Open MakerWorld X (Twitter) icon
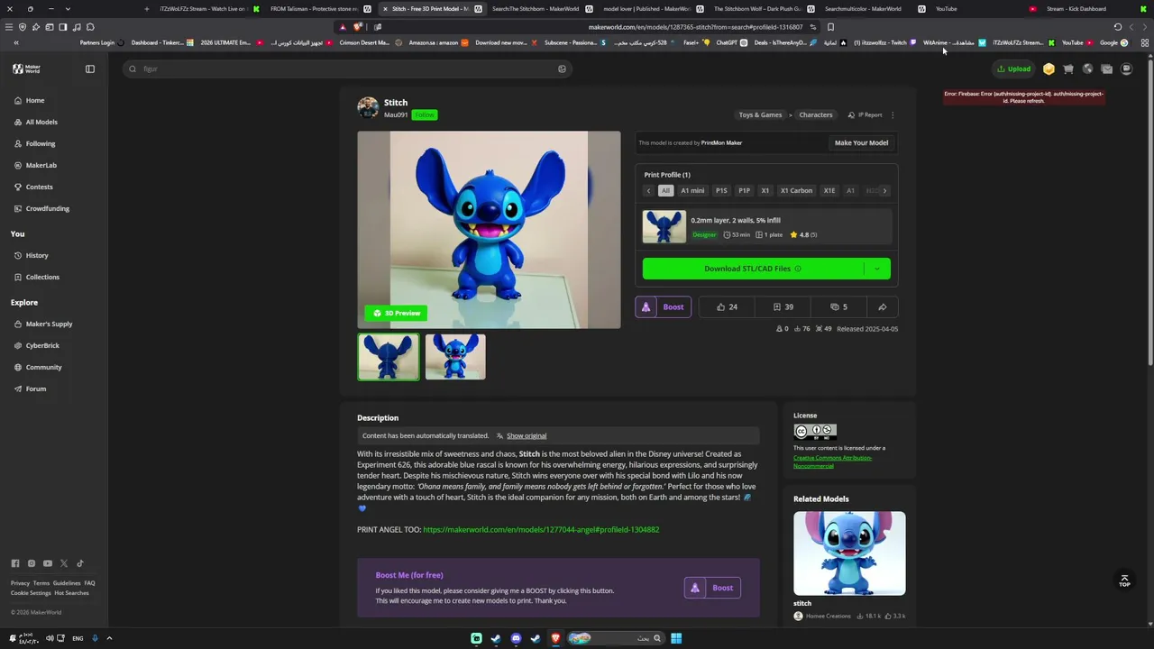Screen dimensions: 1154x649 [x=64, y=563]
